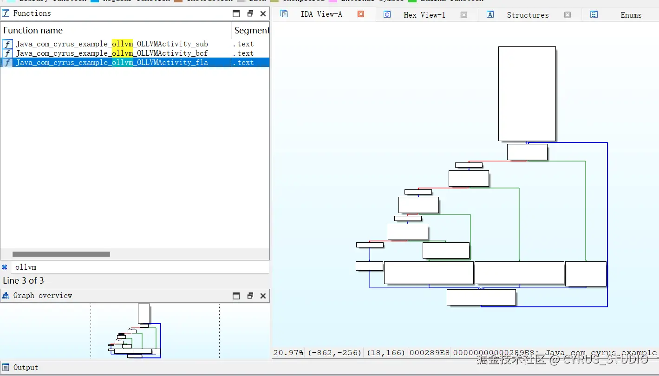Float the Functions panel with restore icon
Screen dimensions: 659x376
[250, 13]
